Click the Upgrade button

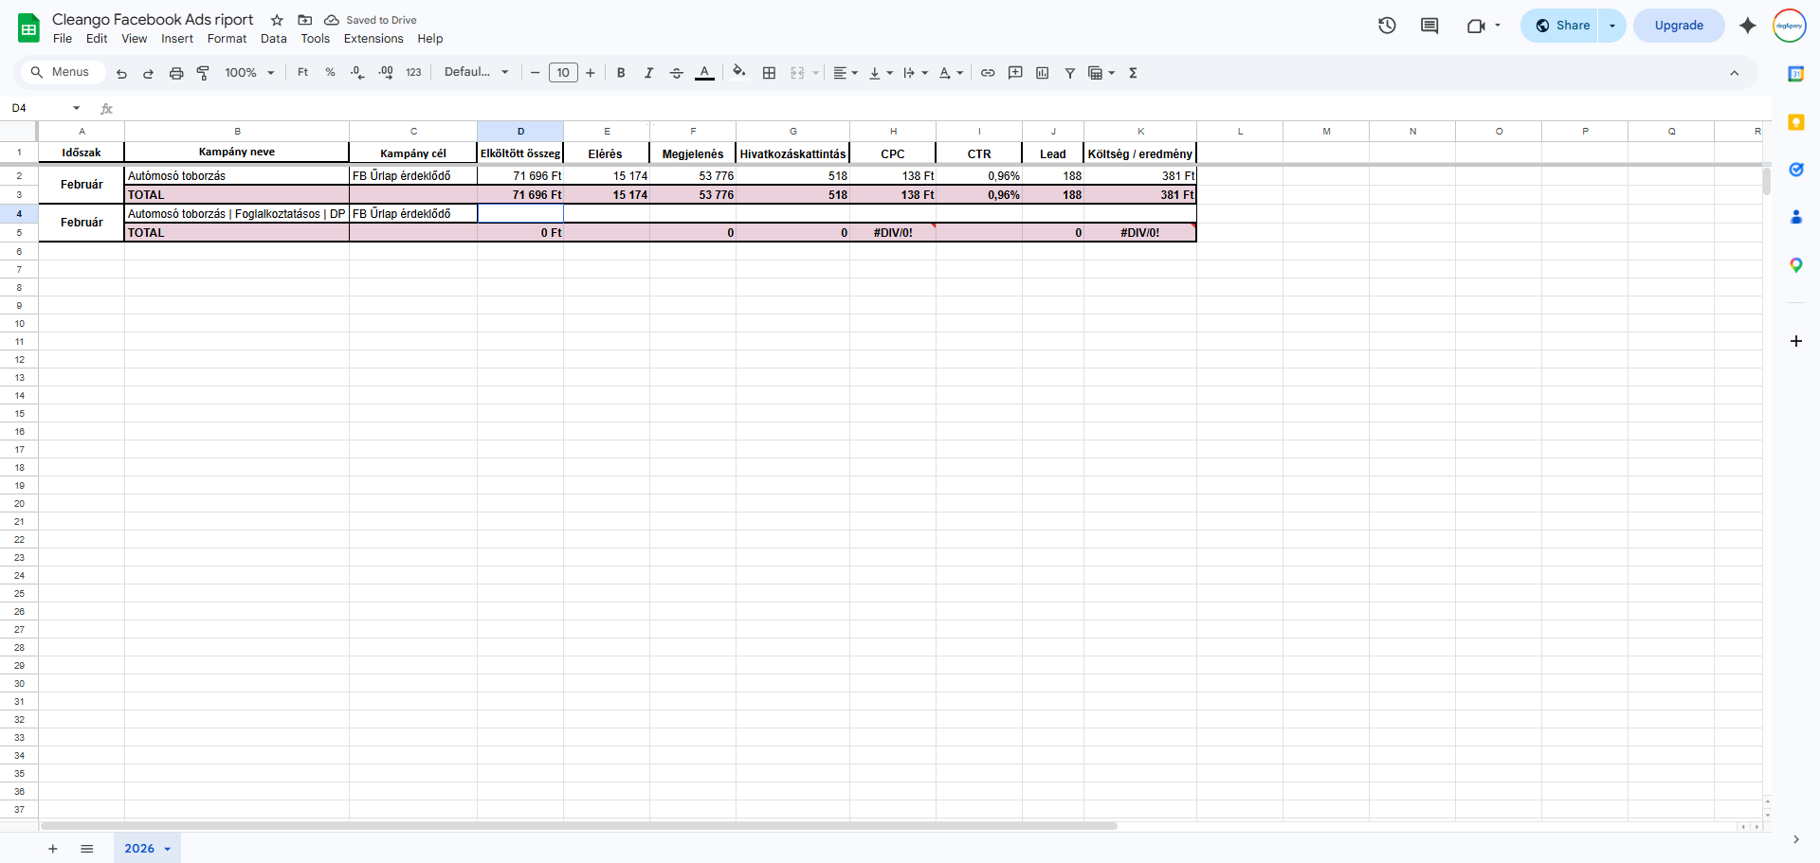(1679, 26)
